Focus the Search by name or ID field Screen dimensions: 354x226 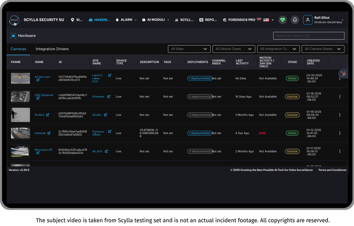pyautogui.click(x=309, y=36)
